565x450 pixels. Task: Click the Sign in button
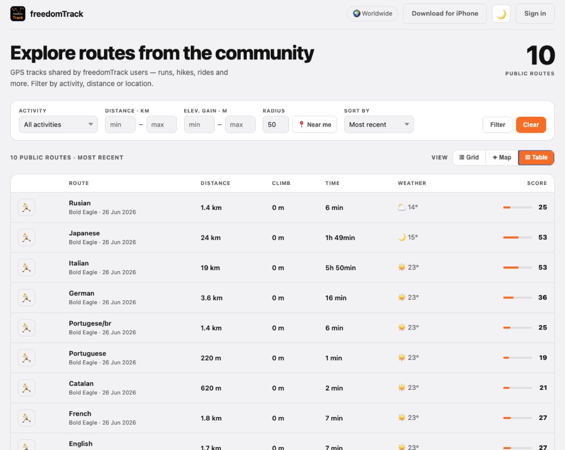point(535,14)
